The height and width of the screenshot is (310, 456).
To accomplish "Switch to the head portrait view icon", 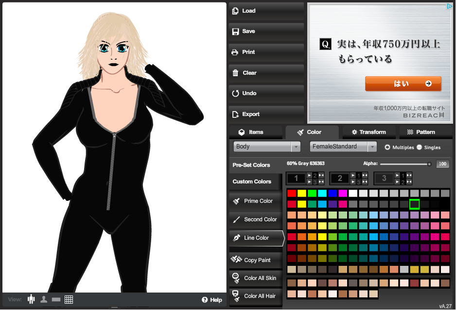I will [x=44, y=299].
